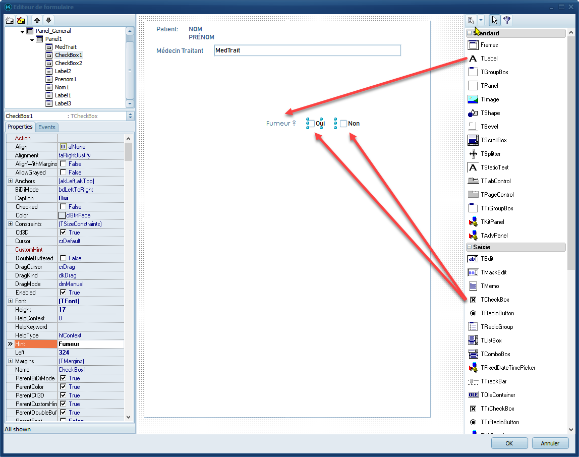Toggle the Checked property checkbox
The width and height of the screenshot is (579, 457).
[63, 207]
